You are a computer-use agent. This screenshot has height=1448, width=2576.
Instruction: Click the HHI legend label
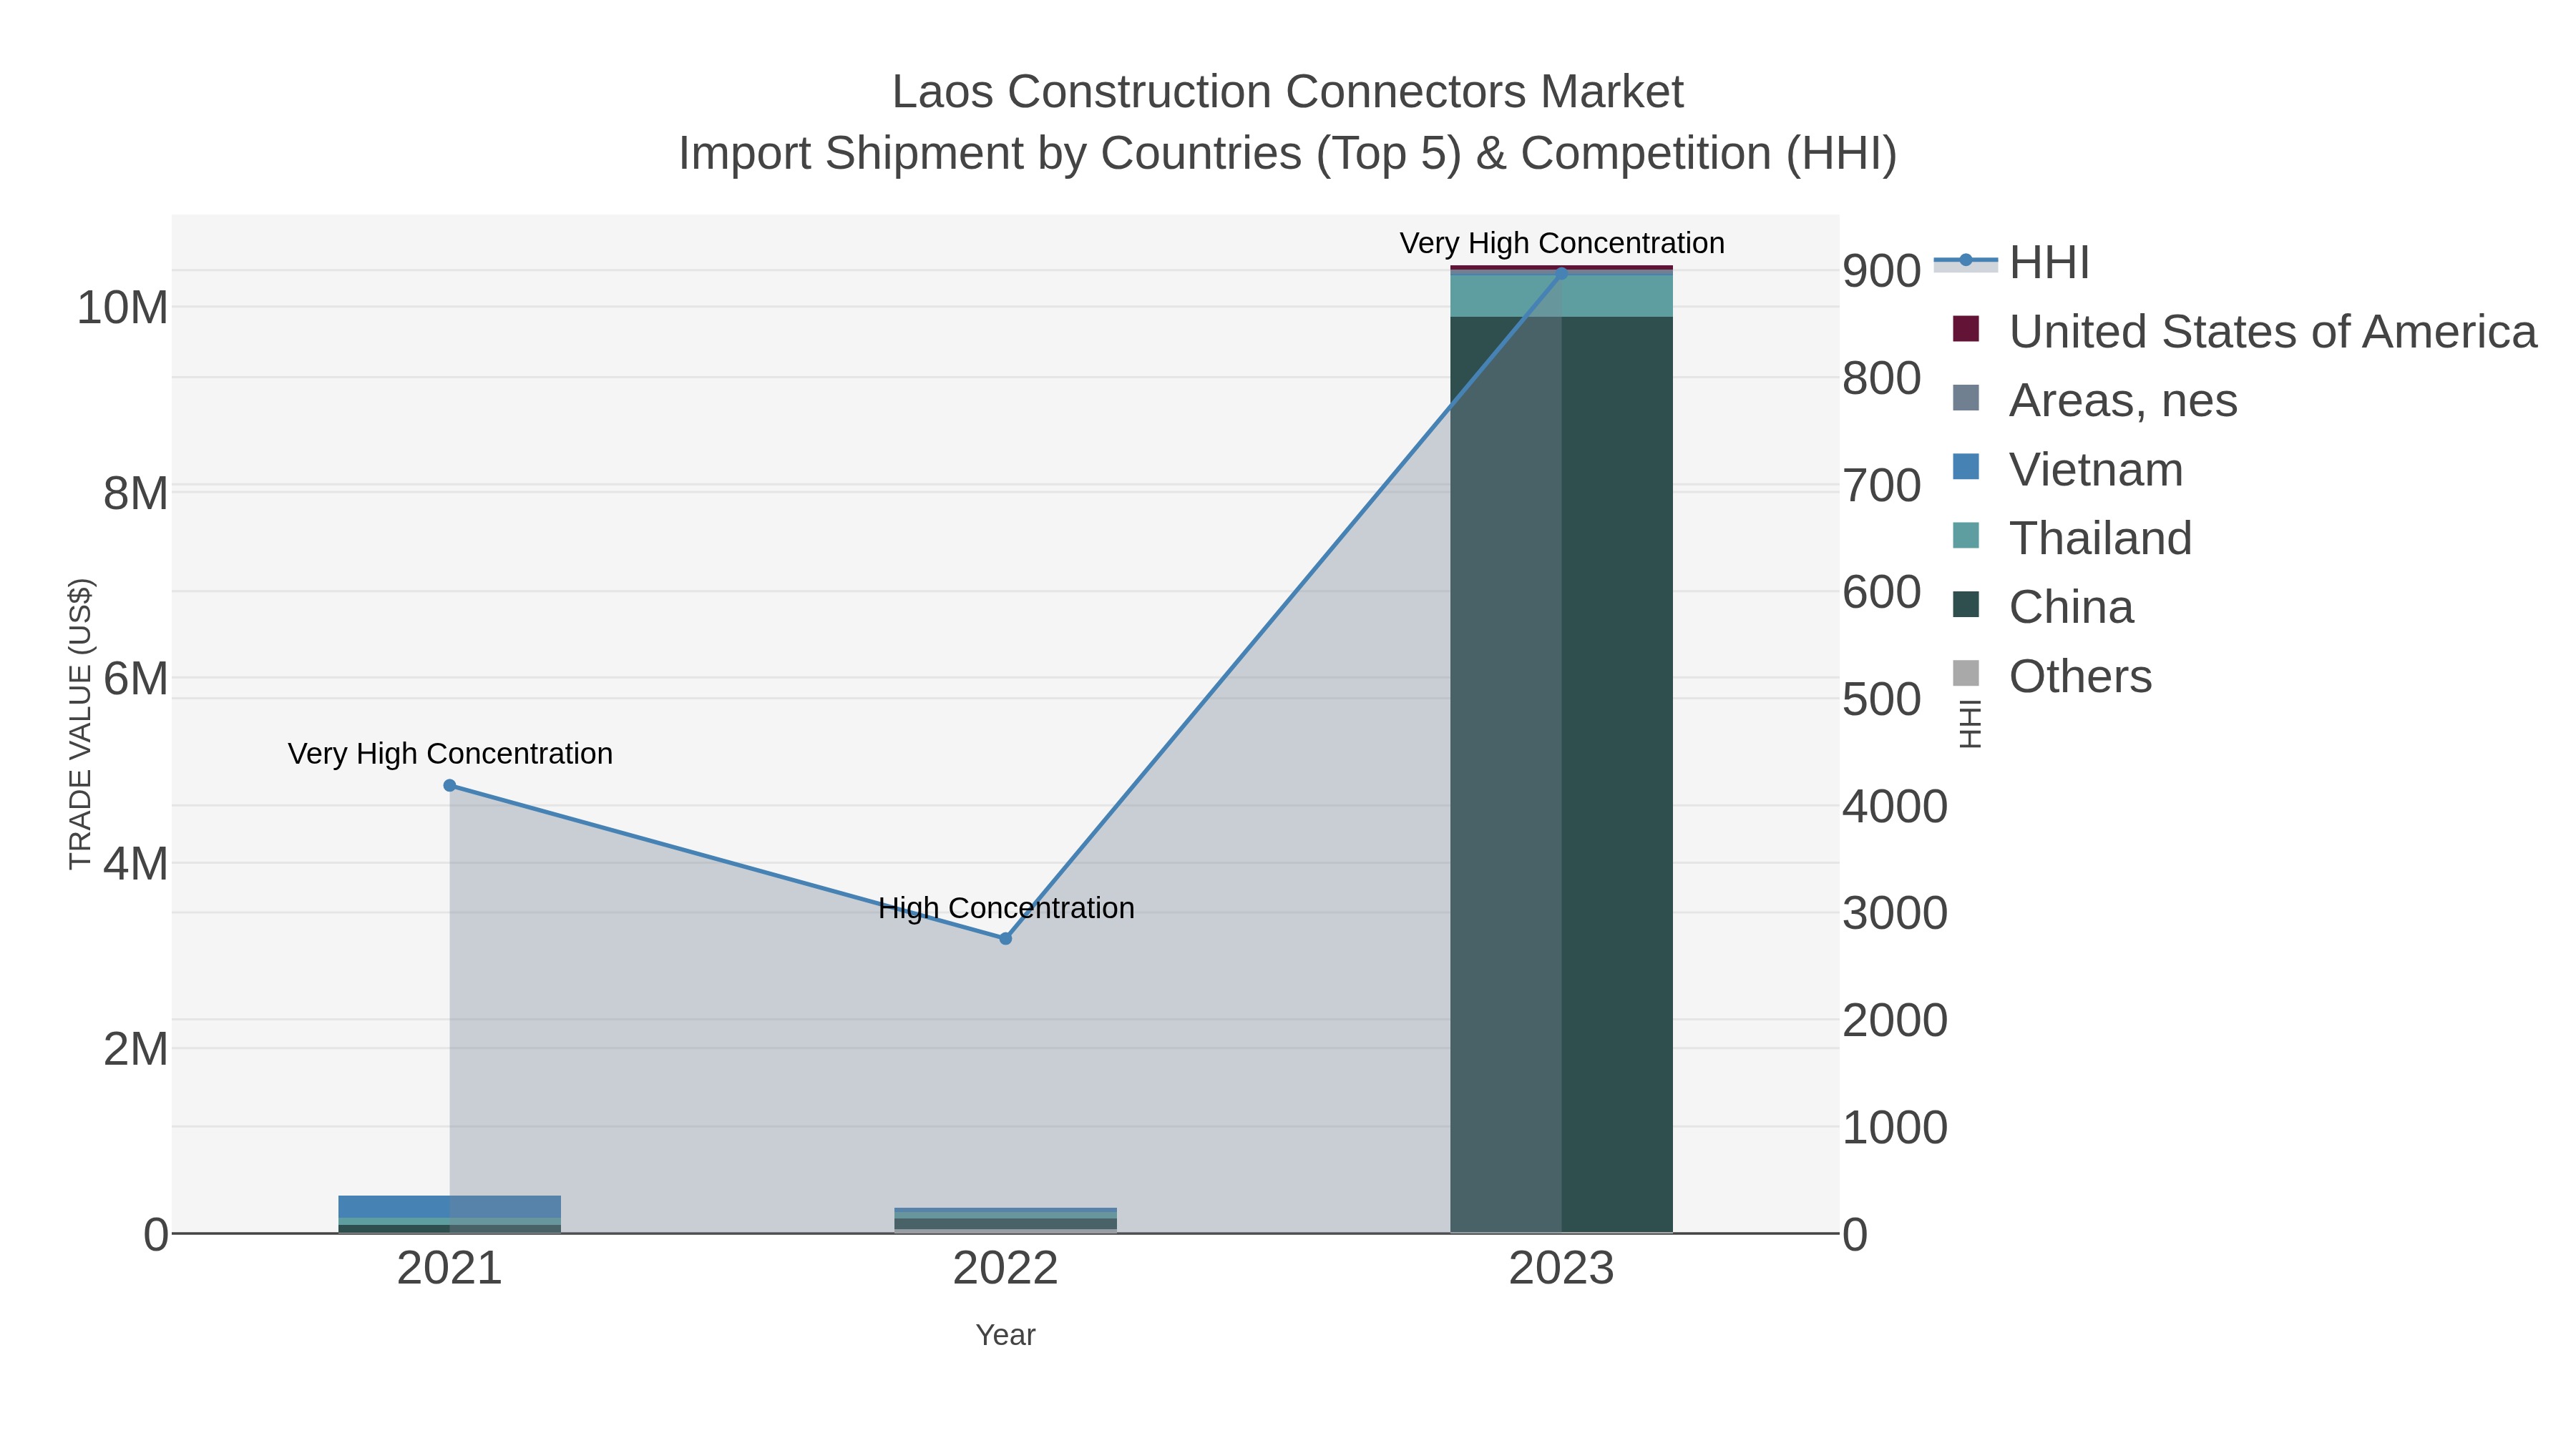(x=2049, y=263)
